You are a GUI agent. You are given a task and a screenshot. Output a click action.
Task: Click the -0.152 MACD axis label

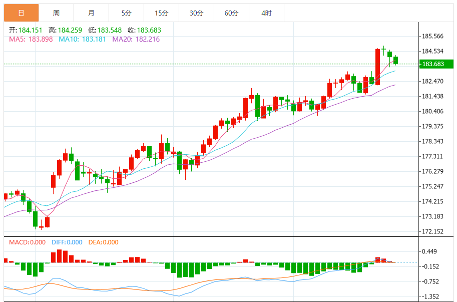coord(430,267)
